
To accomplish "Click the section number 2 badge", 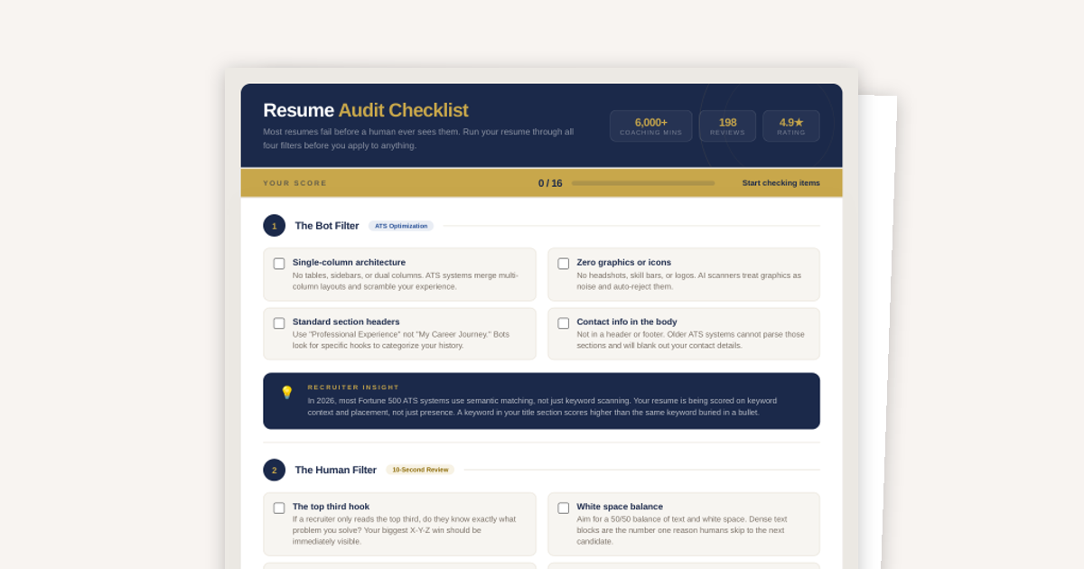I will 275,470.
